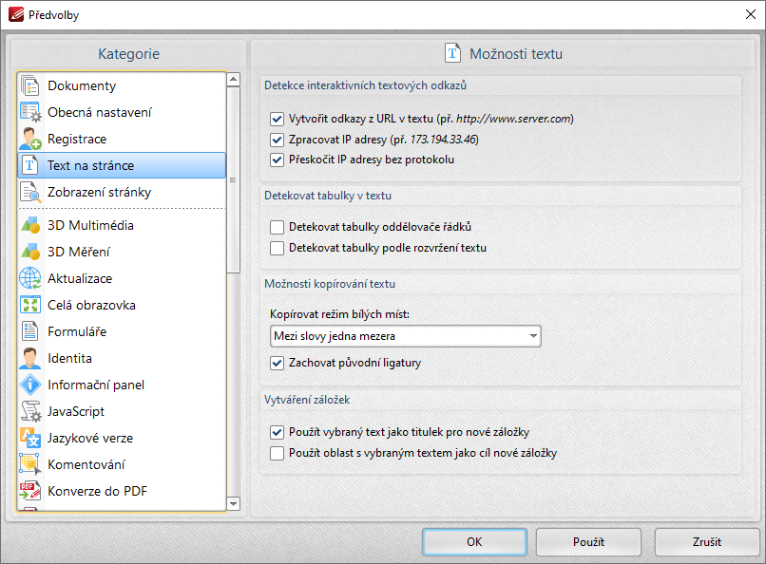The image size is (766, 564).
Task: Open the Informační panel info icon
Action: coord(30,385)
